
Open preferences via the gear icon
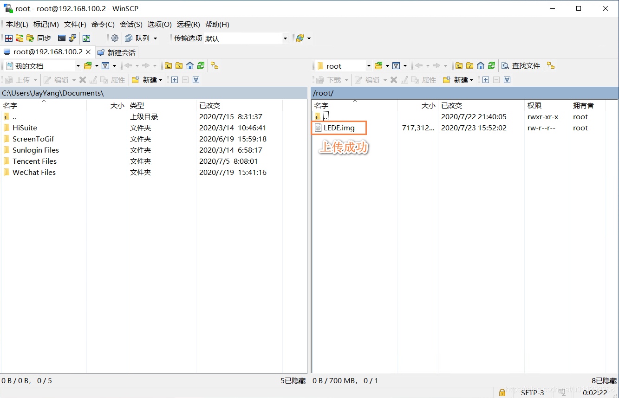click(115, 38)
